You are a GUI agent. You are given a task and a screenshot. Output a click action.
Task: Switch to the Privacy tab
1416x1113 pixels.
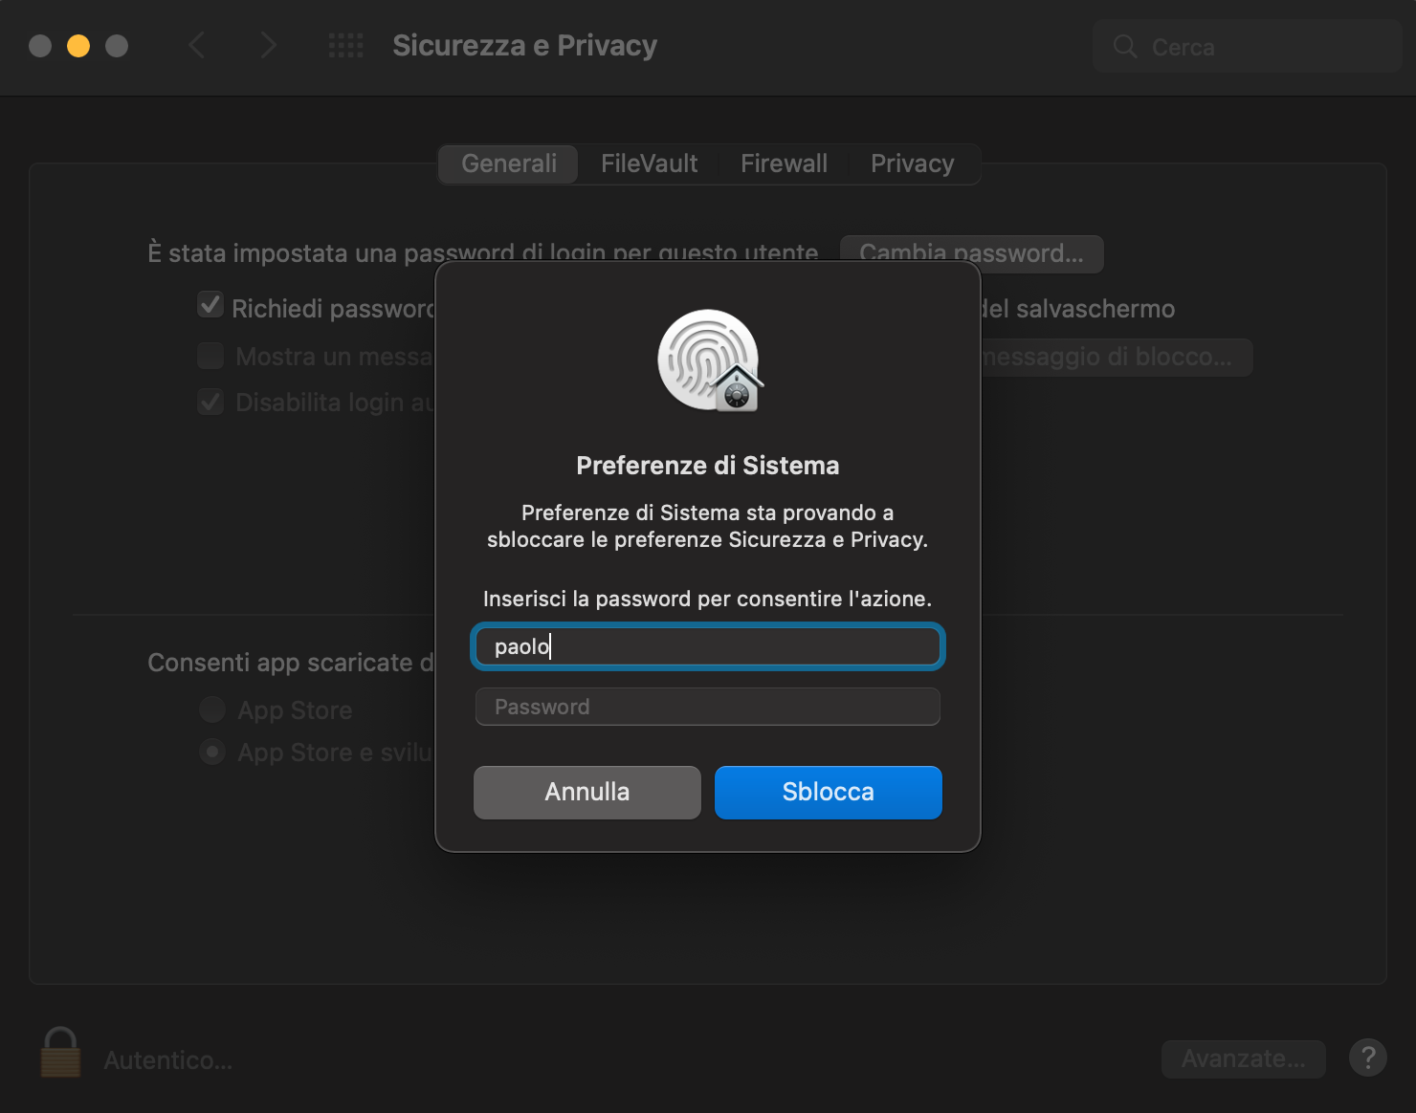tap(912, 164)
